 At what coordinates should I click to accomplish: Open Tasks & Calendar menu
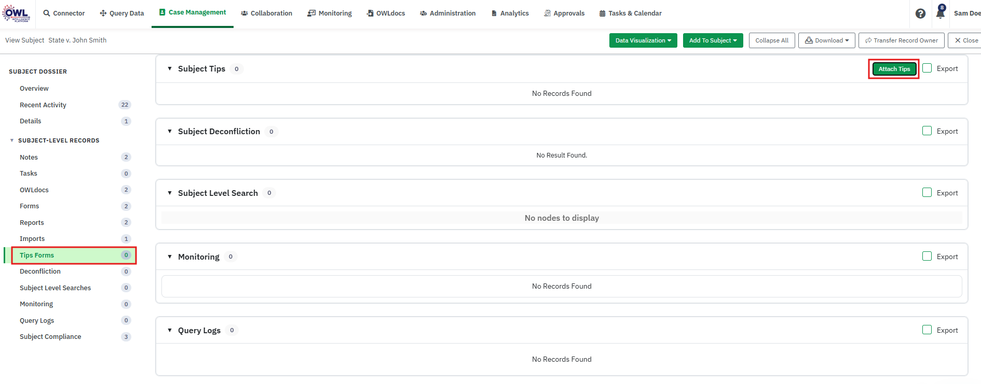(x=631, y=13)
